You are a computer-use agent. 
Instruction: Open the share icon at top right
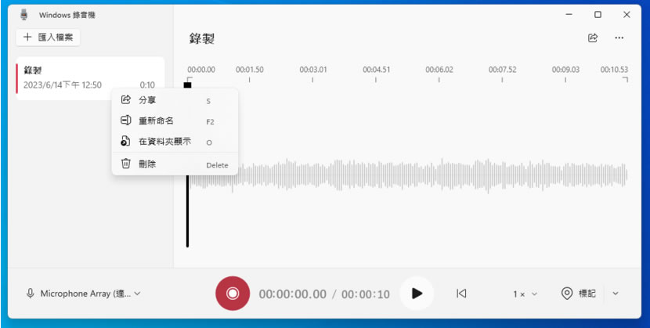[x=593, y=38]
